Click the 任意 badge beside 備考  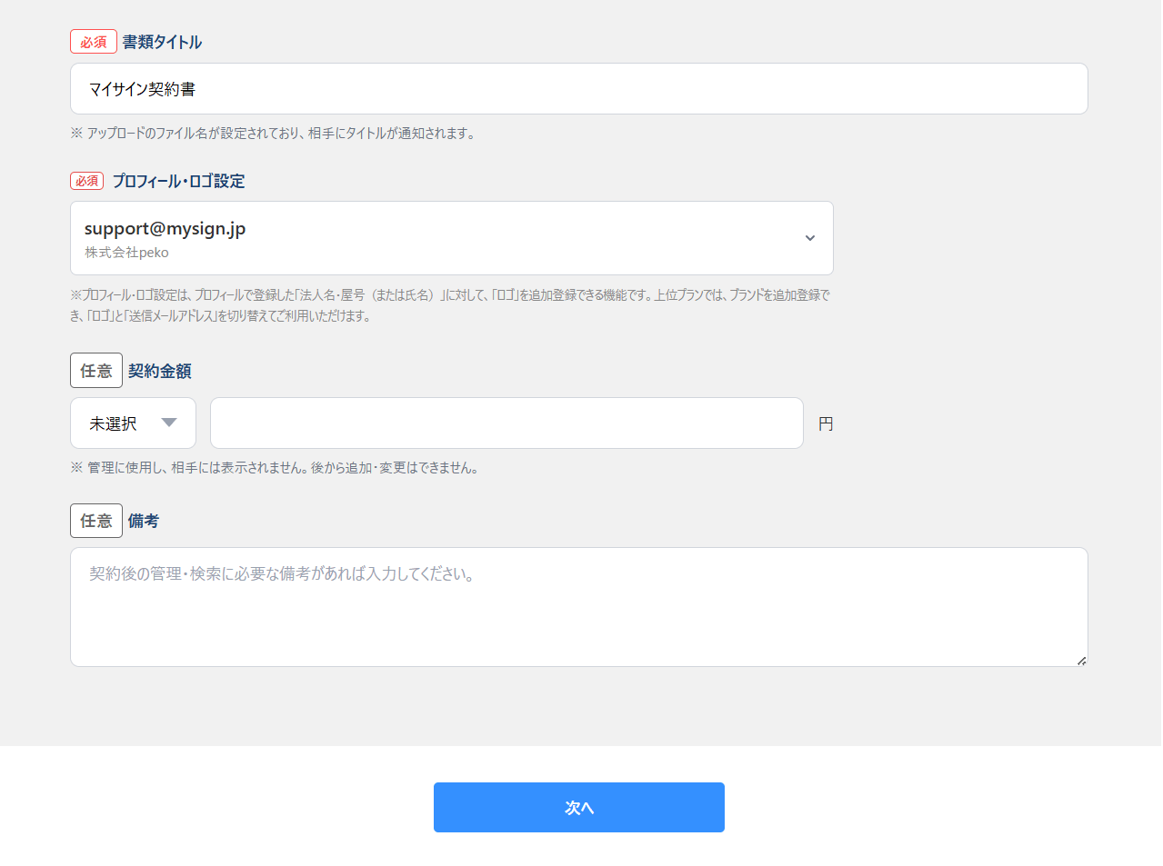pyautogui.click(x=95, y=520)
